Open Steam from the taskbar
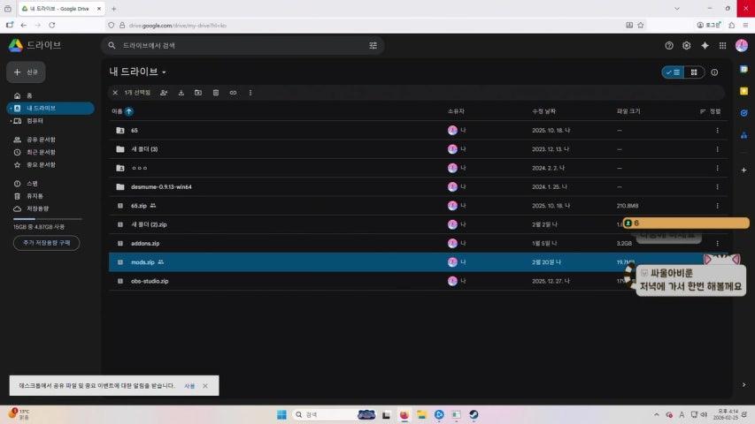755x424 pixels. pyautogui.click(x=474, y=414)
